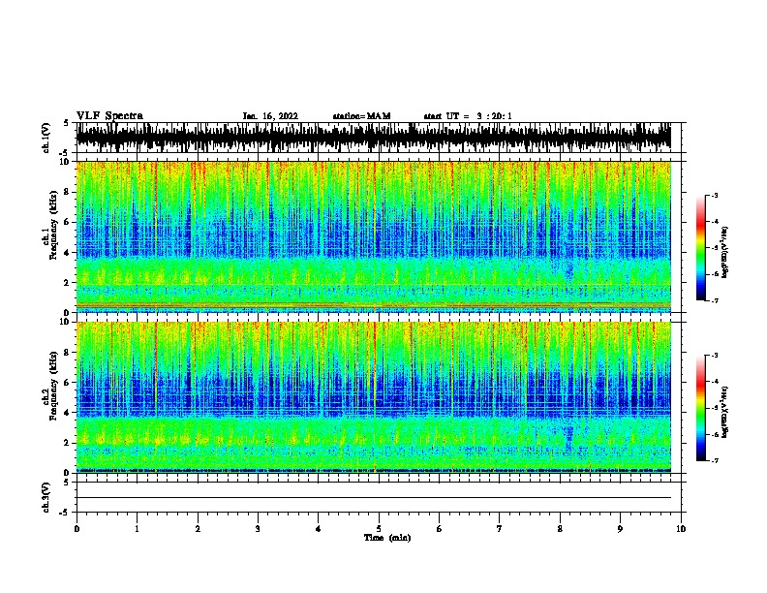This screenshot has height=593, width=767.
Task: Click the "ch.1(V)" axis label
Action: pyautogui.click(x=46, y=138)
